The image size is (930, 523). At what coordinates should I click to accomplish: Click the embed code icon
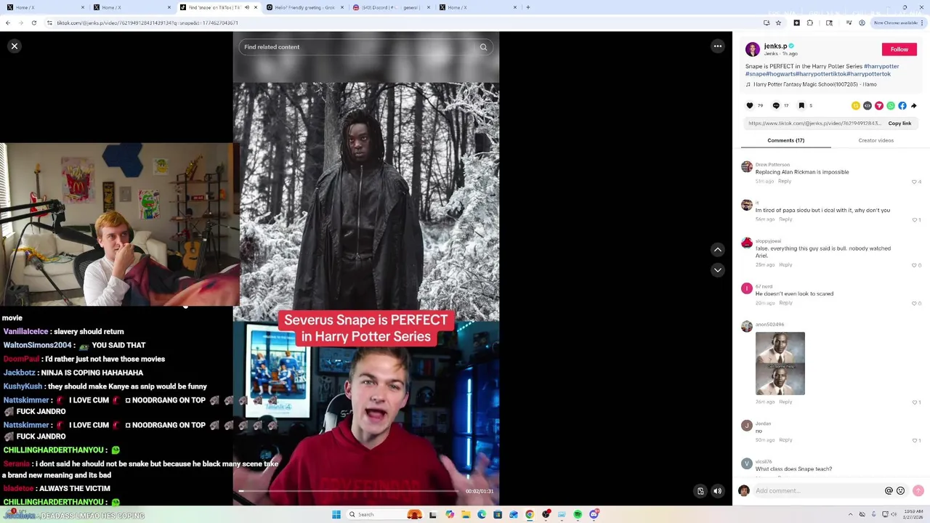tap(868, 106)
